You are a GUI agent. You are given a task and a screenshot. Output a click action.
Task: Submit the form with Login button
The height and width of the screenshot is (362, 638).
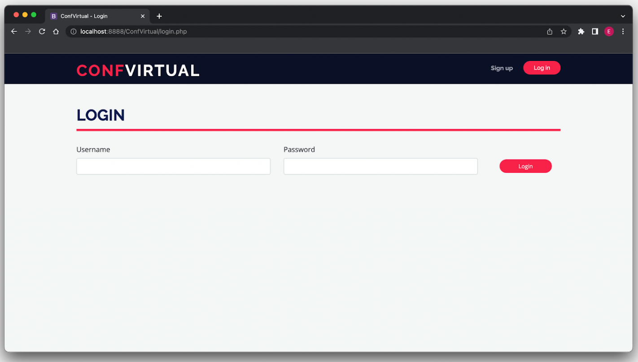tap(525, 166)
